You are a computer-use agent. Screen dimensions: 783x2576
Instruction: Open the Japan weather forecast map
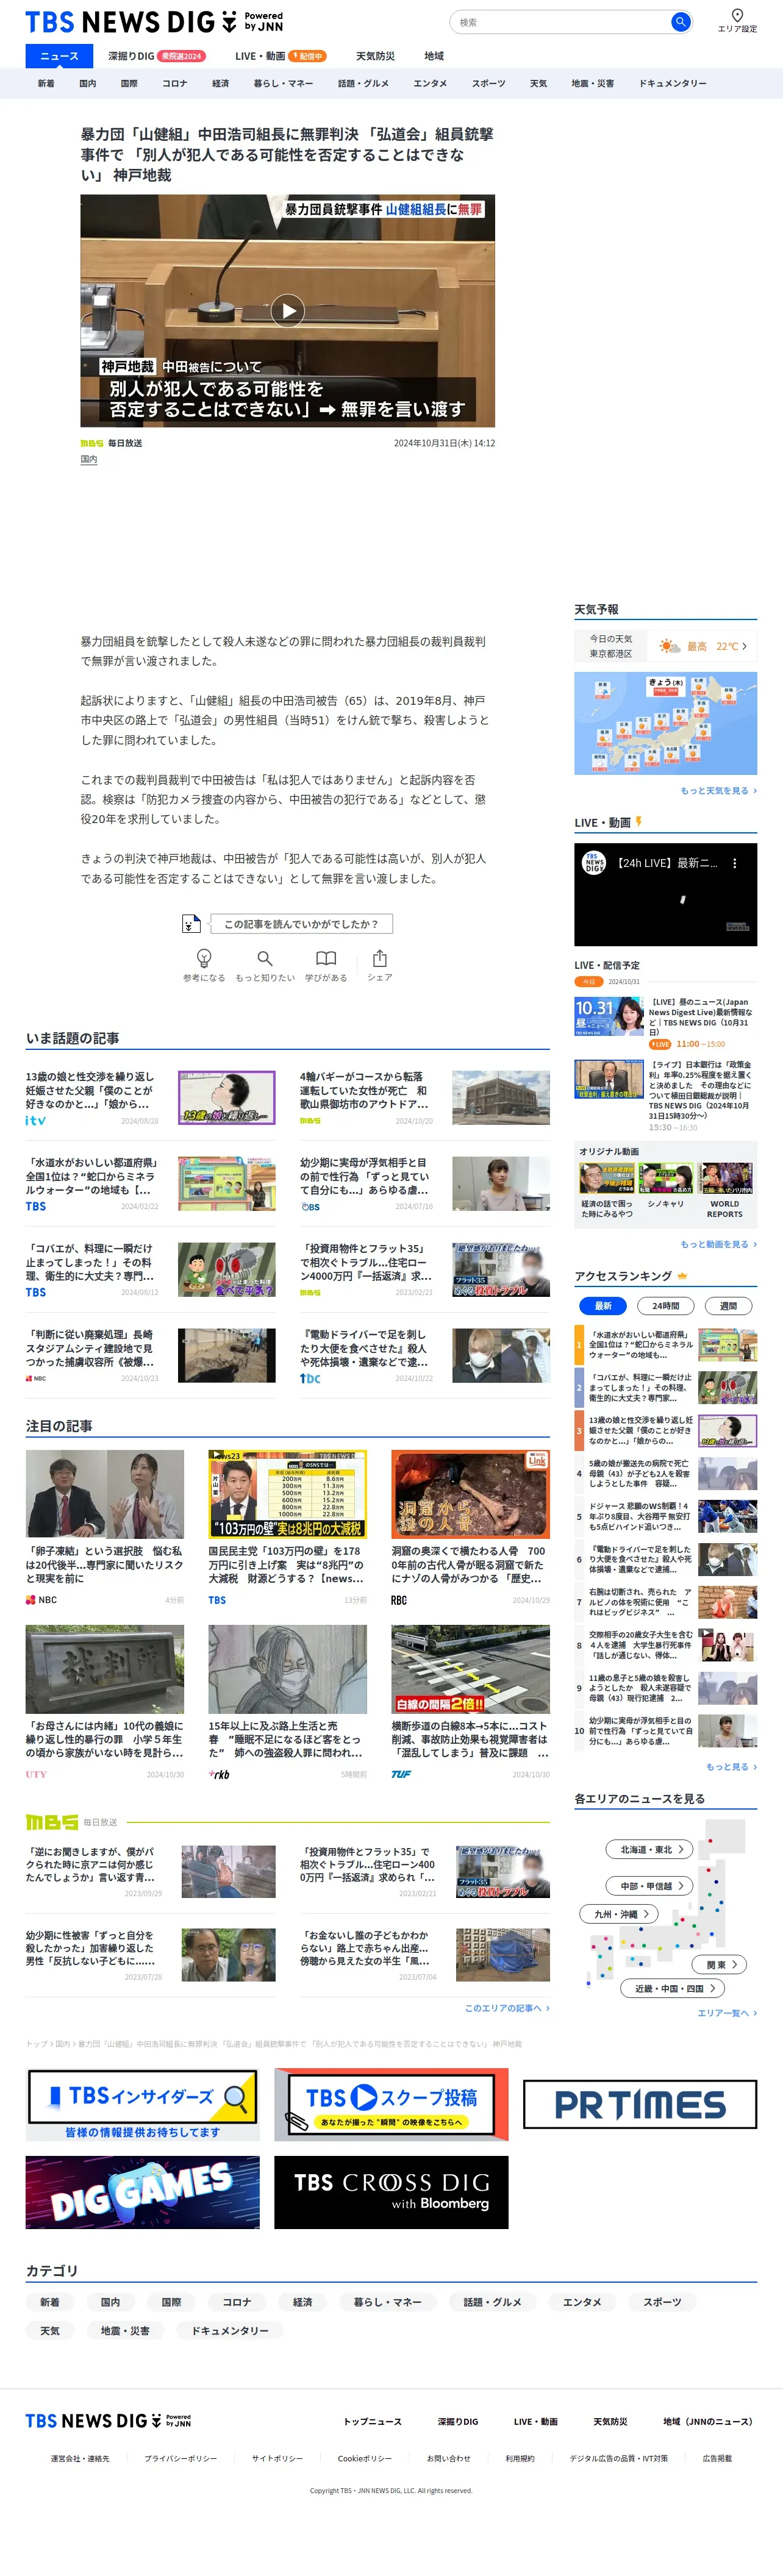(665, 723)
